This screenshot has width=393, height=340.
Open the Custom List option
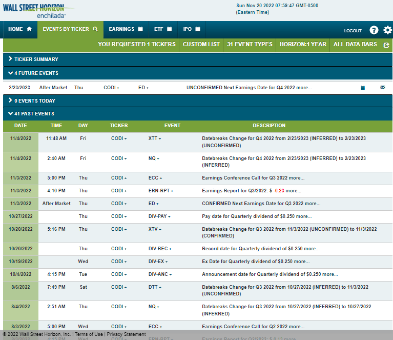[x=201, y=45]
